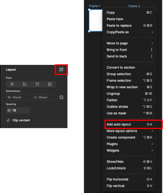The height and width of the screenshot is (193, 163).
Task: Select the vertical flow direction icon
Action: pos(24,84)
